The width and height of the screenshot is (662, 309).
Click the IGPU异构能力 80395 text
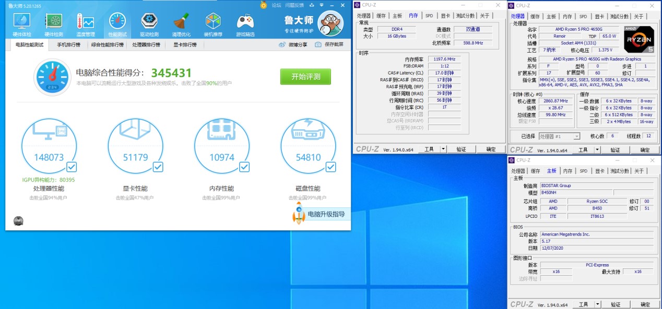(48, 180)
